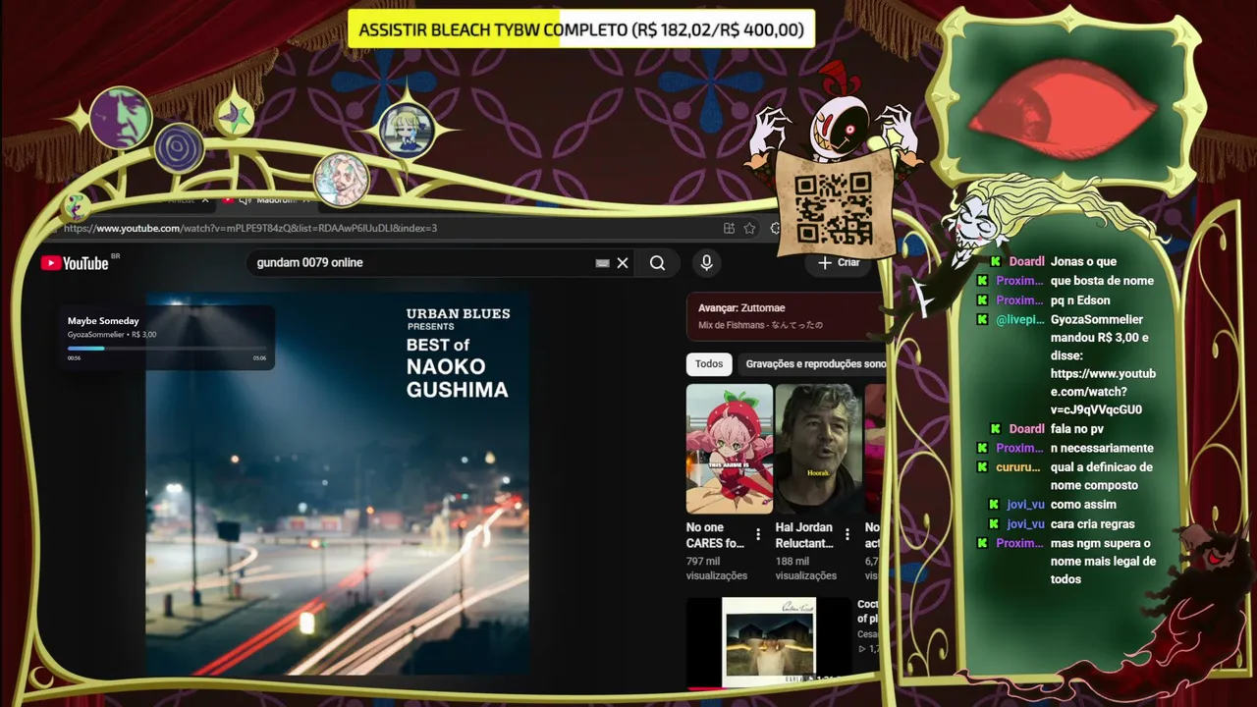Open the Hal Jordan Reluctant video thumbnail
The width and height of the screenshot is (1257, 707).
819,449
